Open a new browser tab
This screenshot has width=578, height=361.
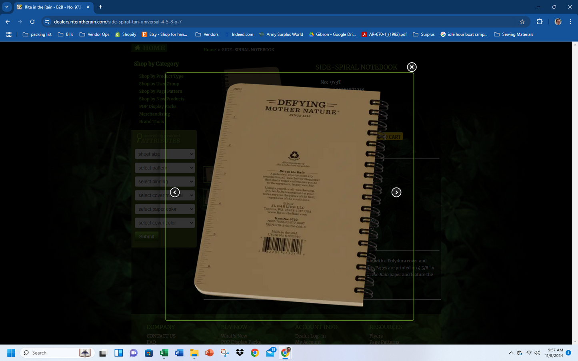point(100,7)
